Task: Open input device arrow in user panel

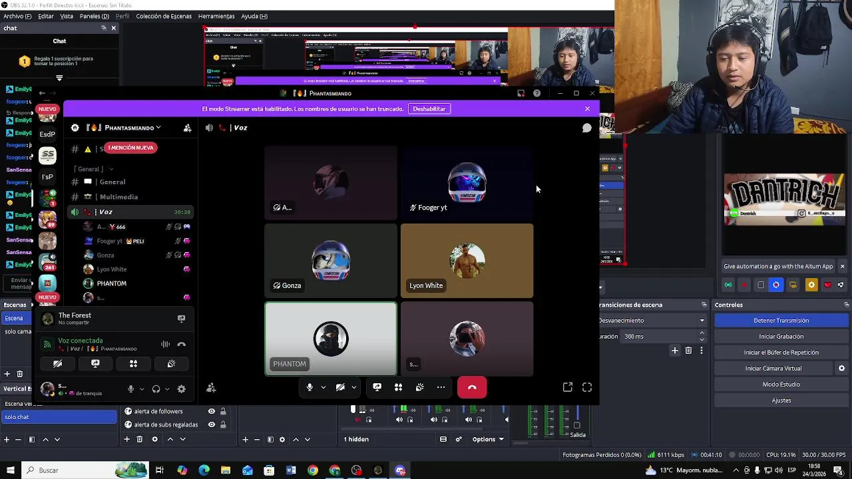Action: click(141, 389)
